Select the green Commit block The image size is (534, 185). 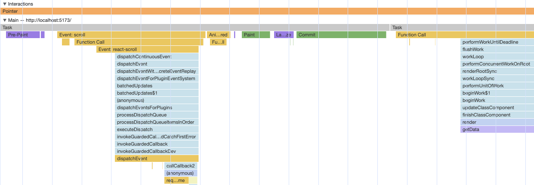click(341, 35)
